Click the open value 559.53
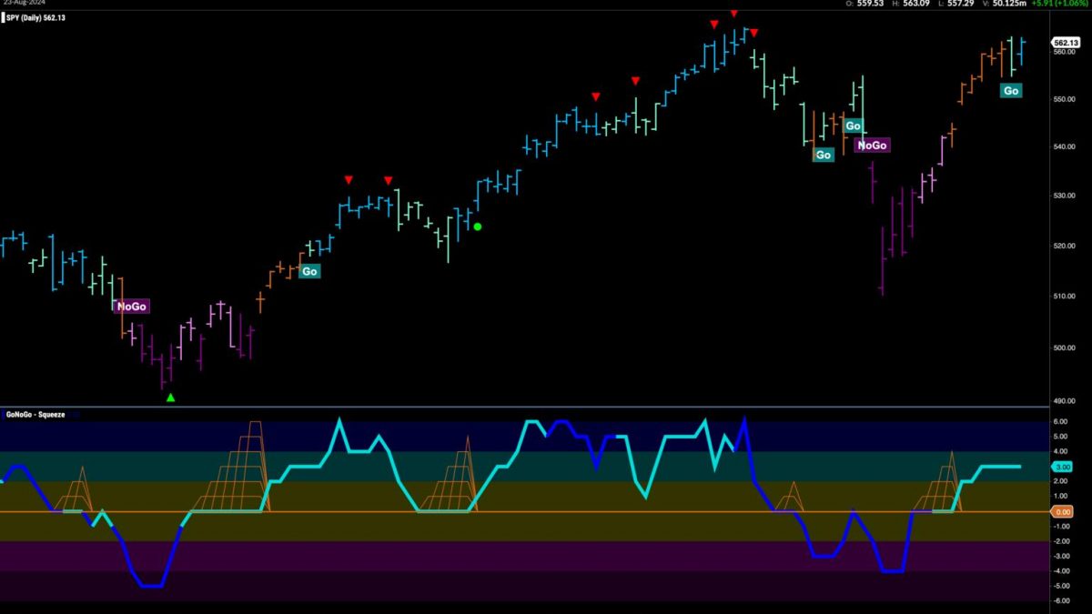 (872, 4)
